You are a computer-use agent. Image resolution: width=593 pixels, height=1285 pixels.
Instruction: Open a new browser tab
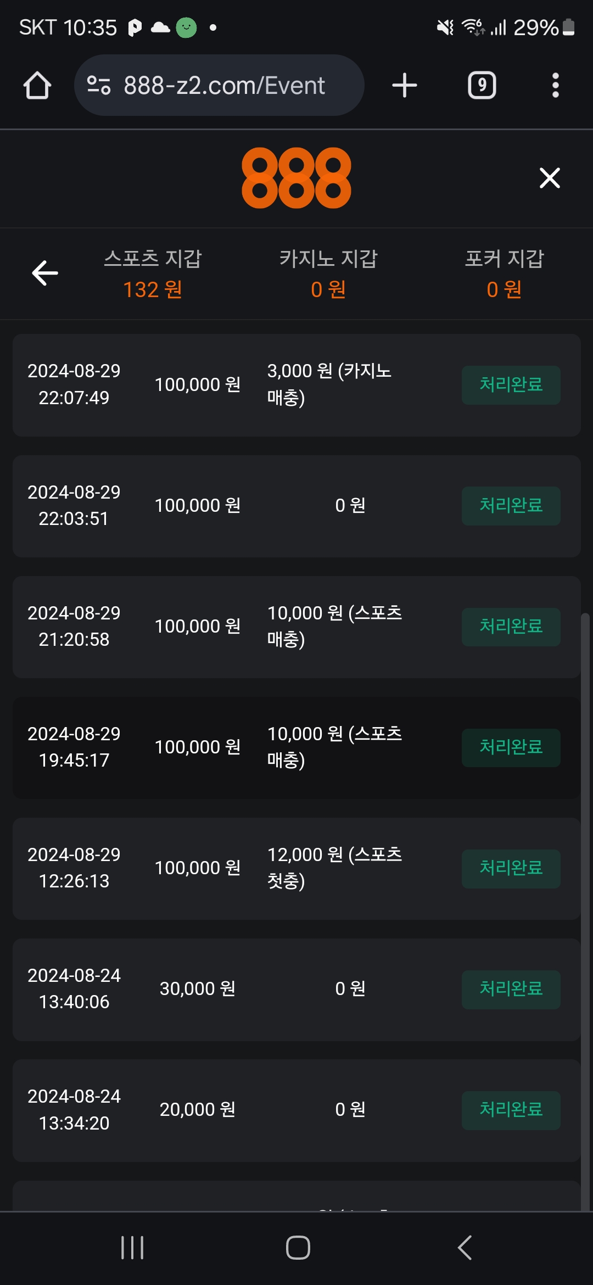405,86
